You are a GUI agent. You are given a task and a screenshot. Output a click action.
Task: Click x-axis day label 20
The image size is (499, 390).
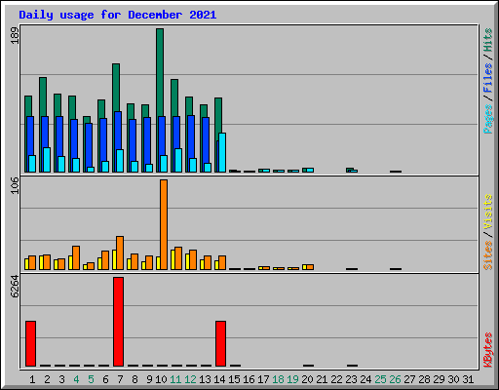click(307, 379)
